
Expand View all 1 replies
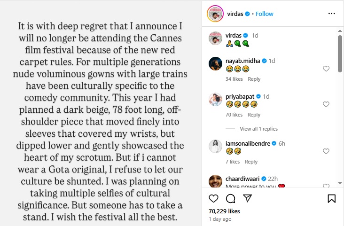258,129
